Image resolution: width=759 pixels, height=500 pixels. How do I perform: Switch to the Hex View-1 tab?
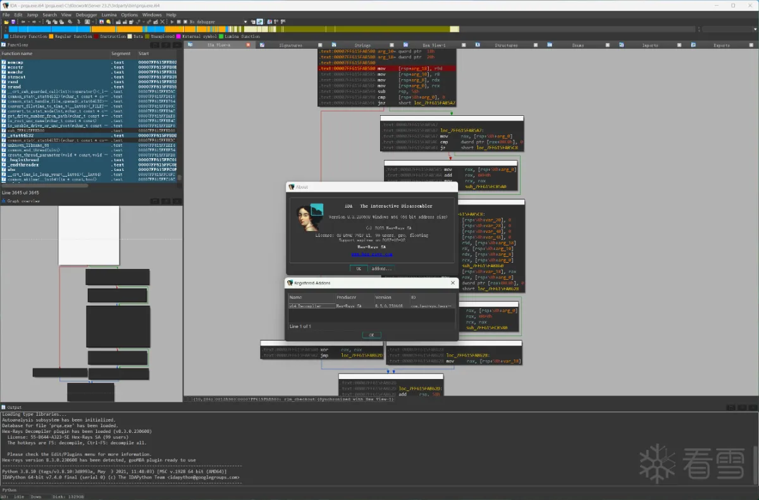pos(434,46)
